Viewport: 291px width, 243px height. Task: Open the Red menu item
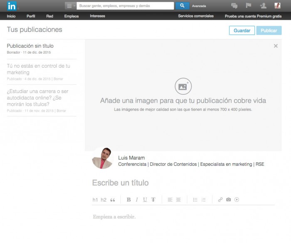[49, 16]
